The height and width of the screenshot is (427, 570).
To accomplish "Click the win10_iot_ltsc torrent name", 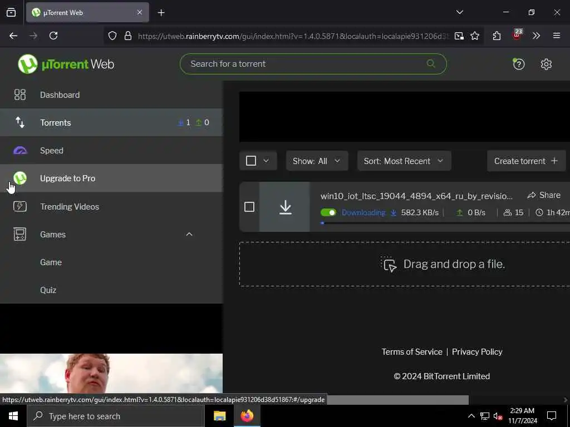I will 416,196.
